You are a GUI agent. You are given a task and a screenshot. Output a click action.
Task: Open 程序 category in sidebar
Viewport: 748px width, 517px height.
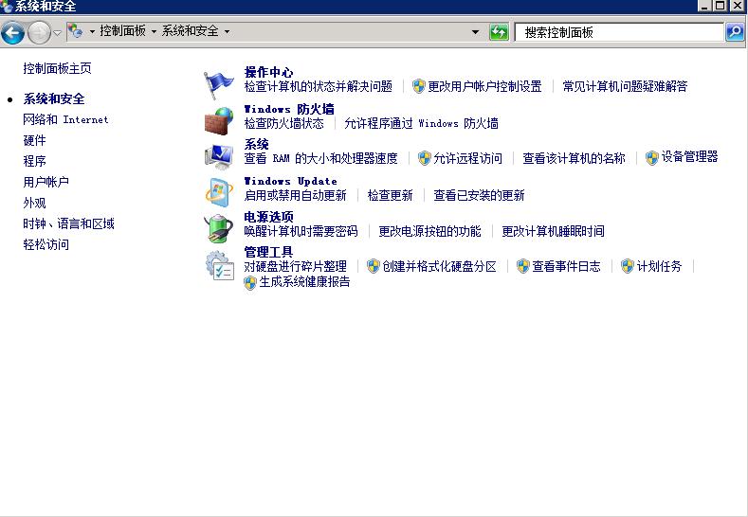[x=34, y=161]
